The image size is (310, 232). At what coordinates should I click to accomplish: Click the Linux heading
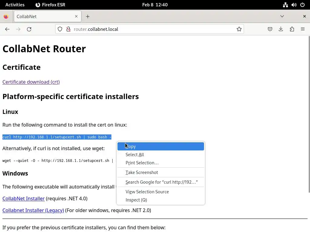pos(10,112)
